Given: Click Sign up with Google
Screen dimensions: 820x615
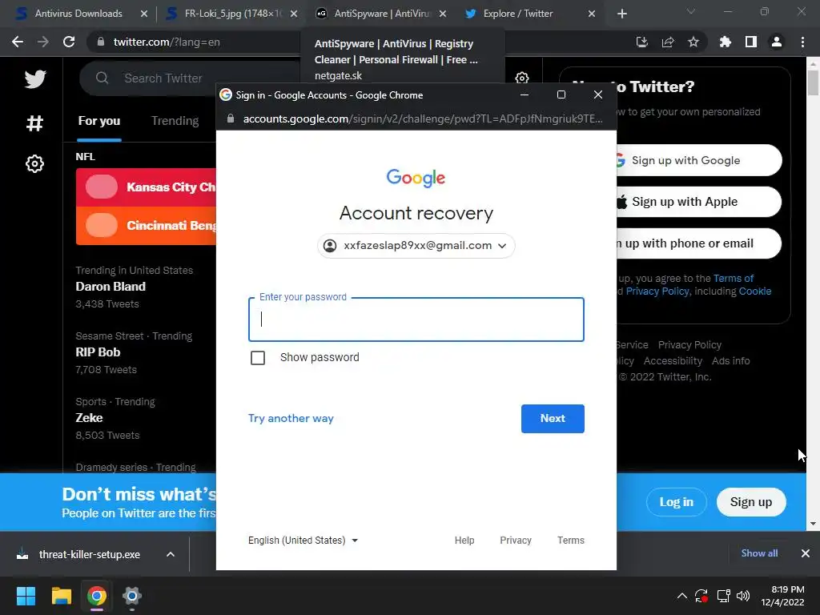Looking at the screenshot, I should click(x=698, y=160).
